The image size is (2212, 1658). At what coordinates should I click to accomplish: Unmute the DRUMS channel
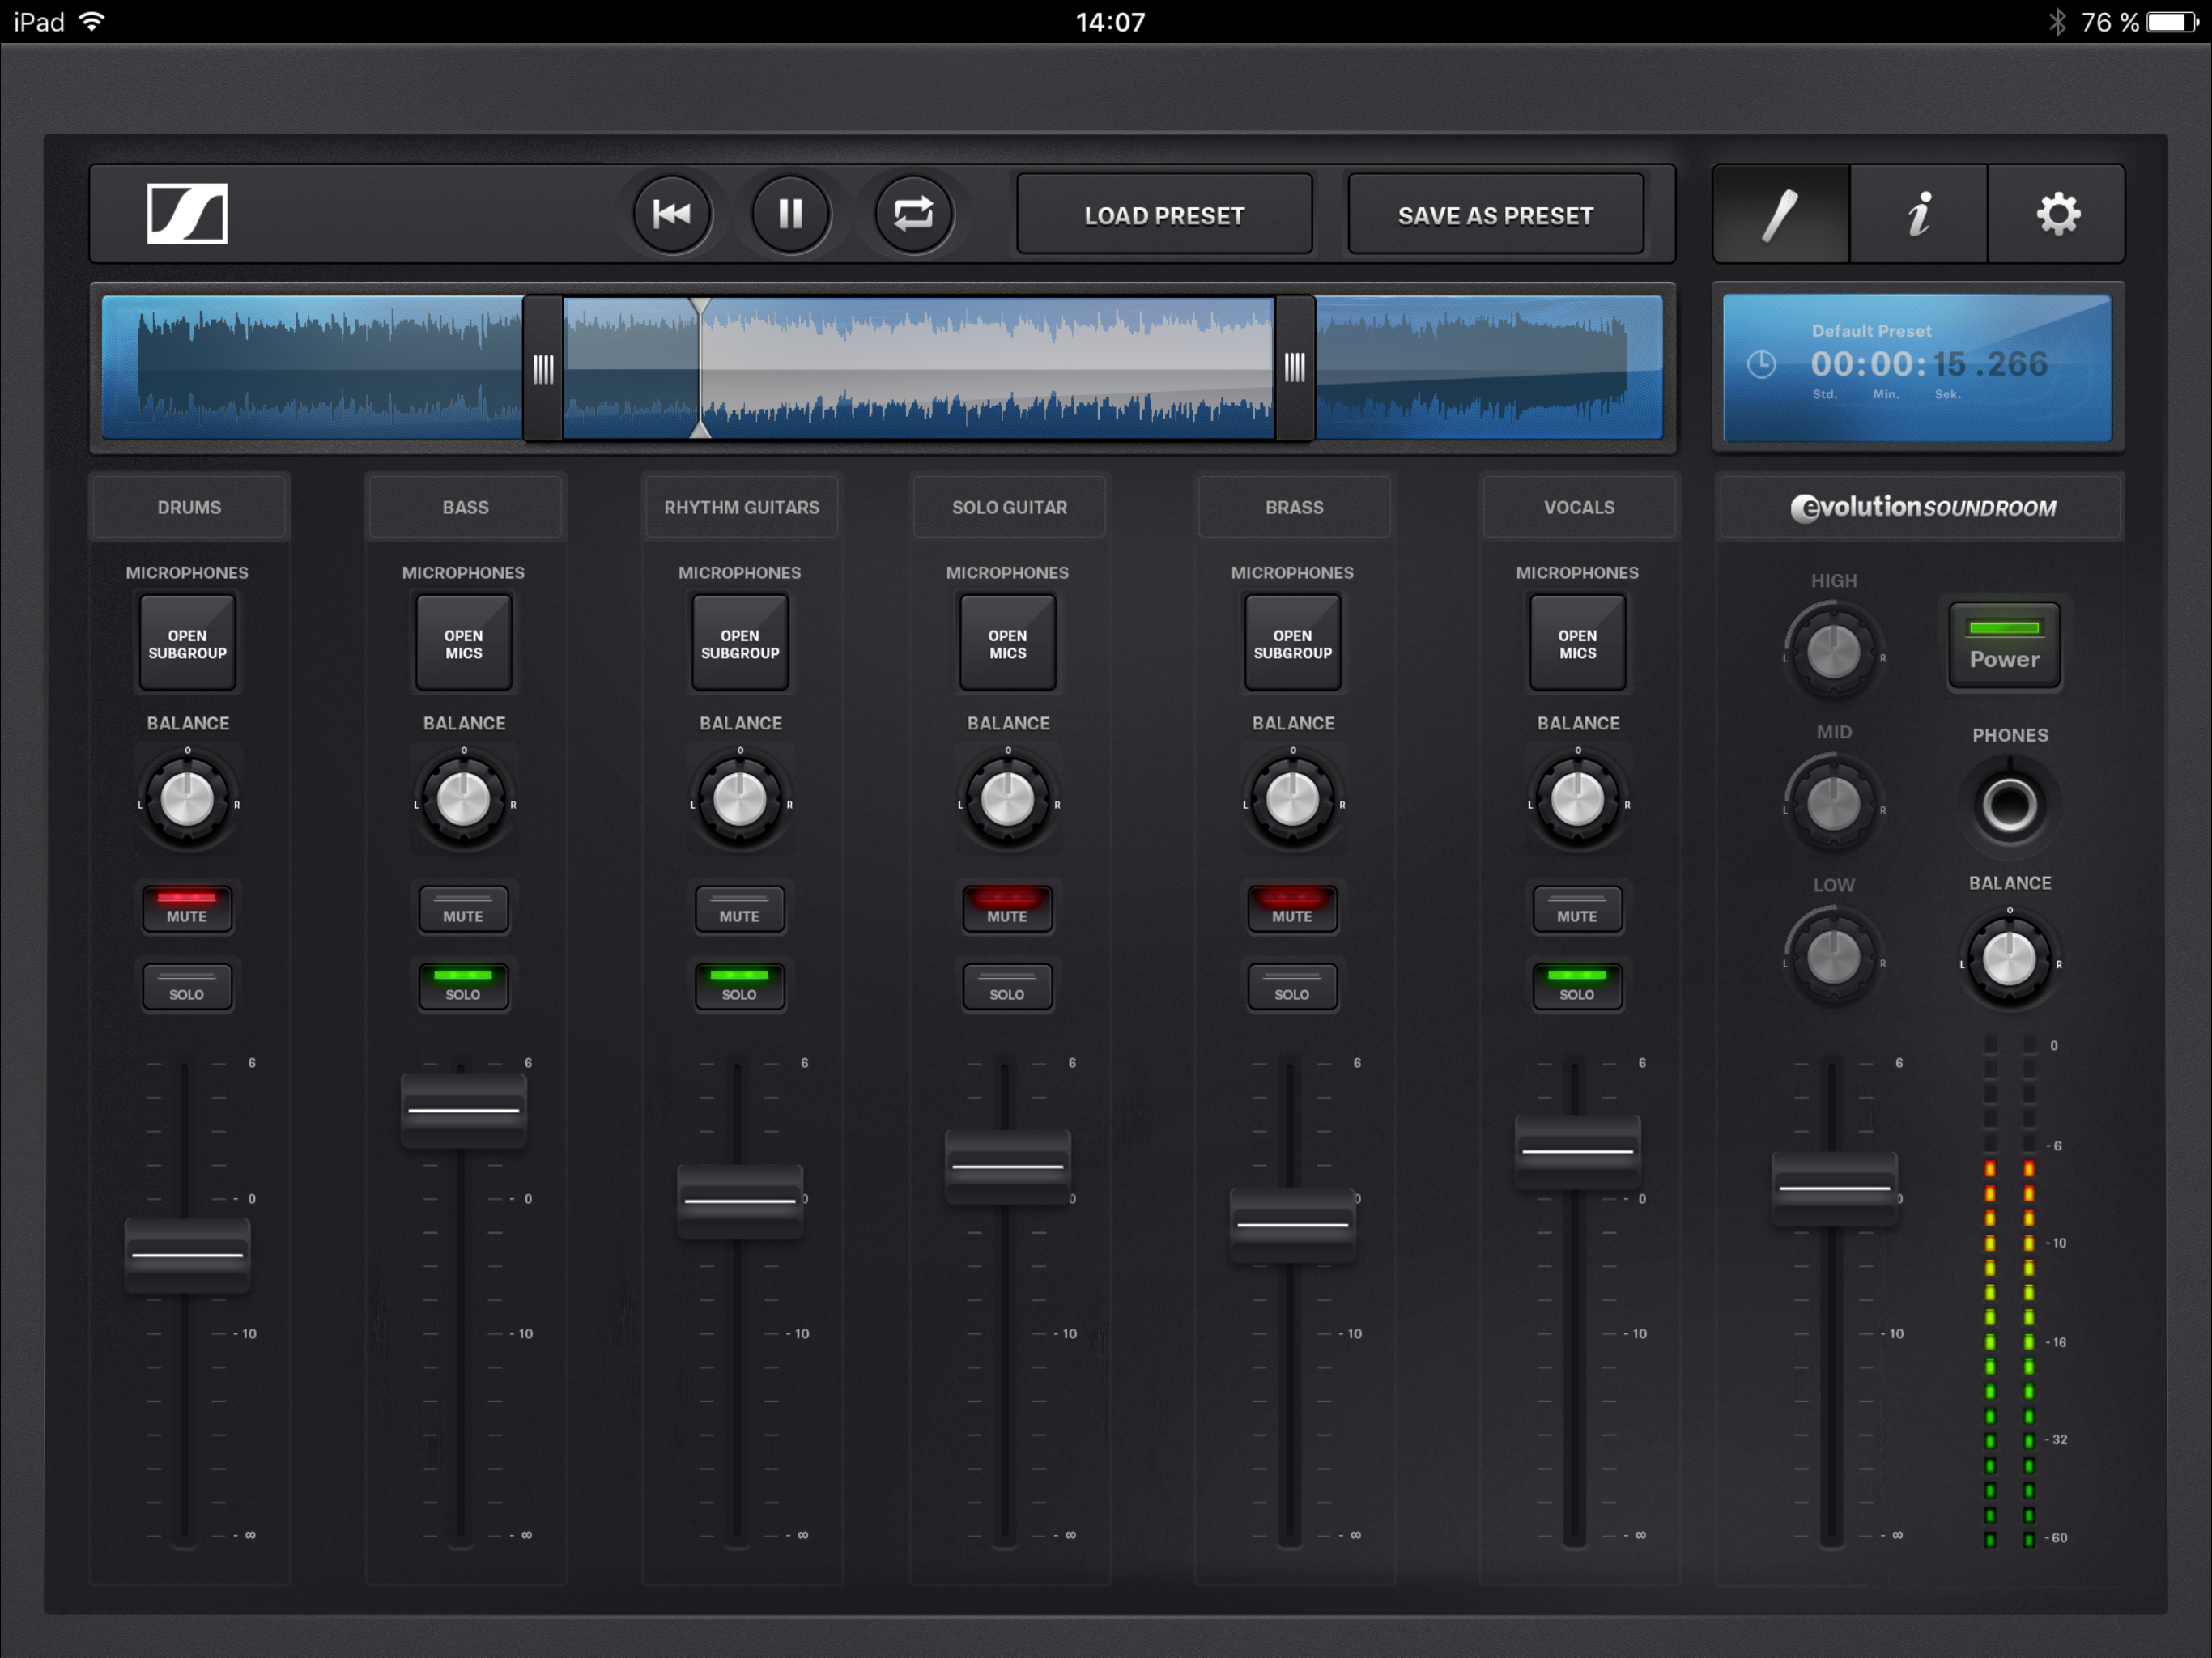(187, 908)
